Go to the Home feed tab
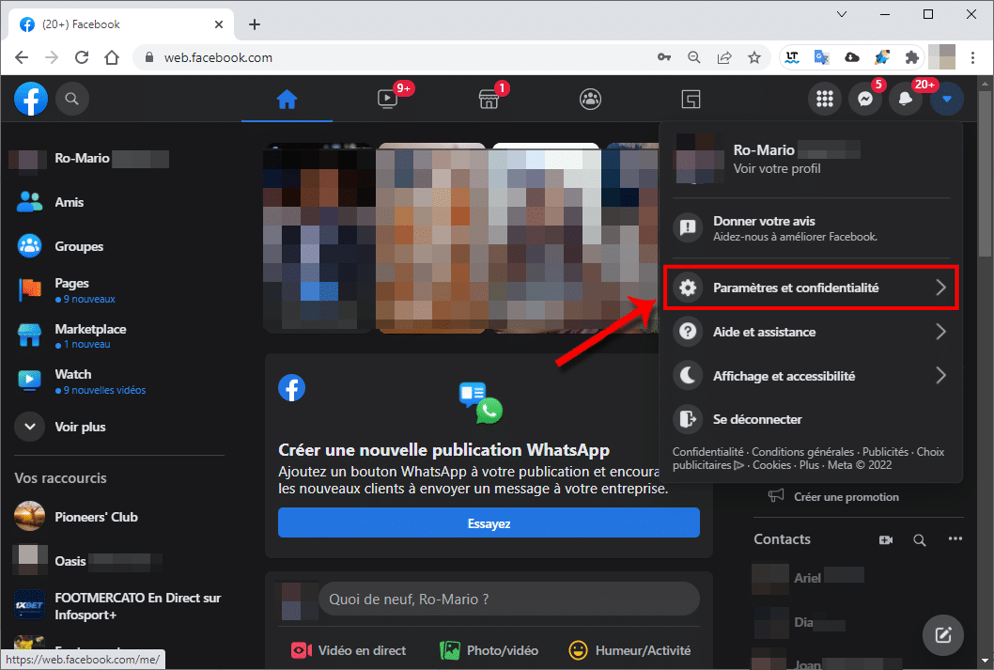This screenshot has width=994, height=670. click(x=287, y=99)
